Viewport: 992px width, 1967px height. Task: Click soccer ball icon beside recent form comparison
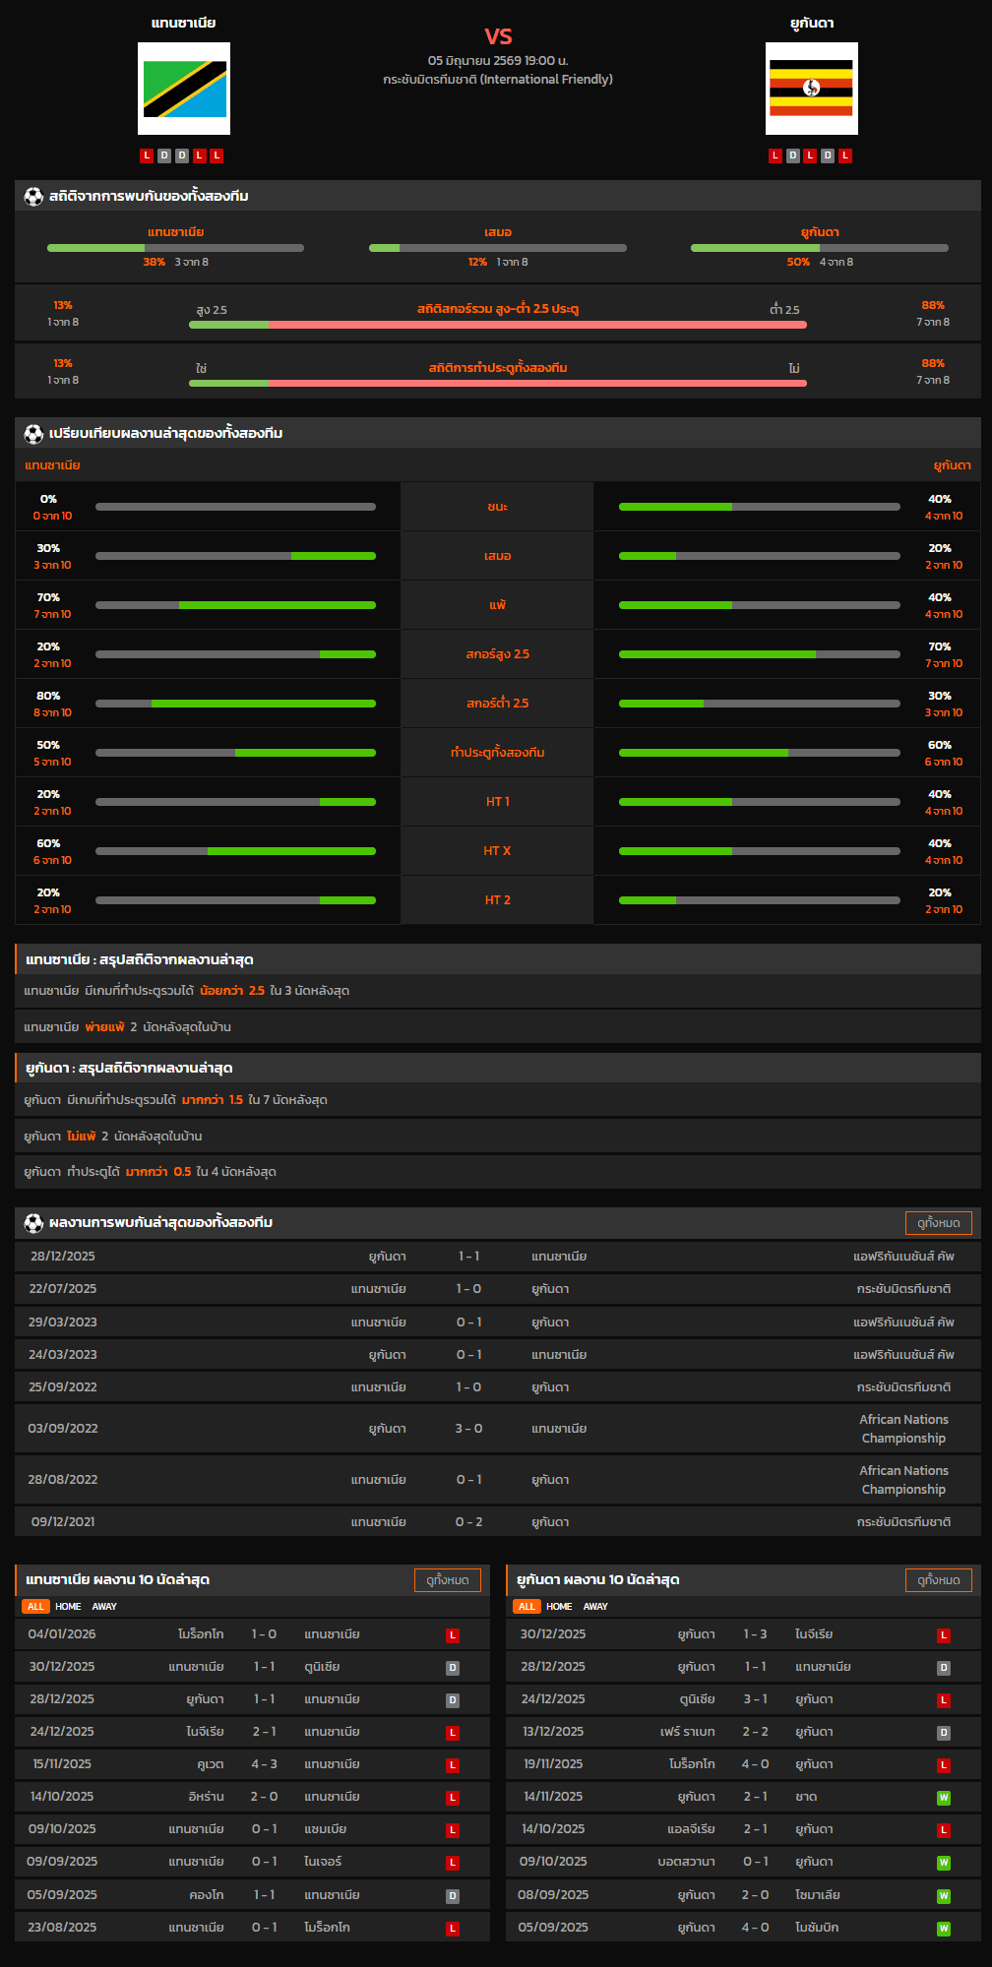[33, 433]
